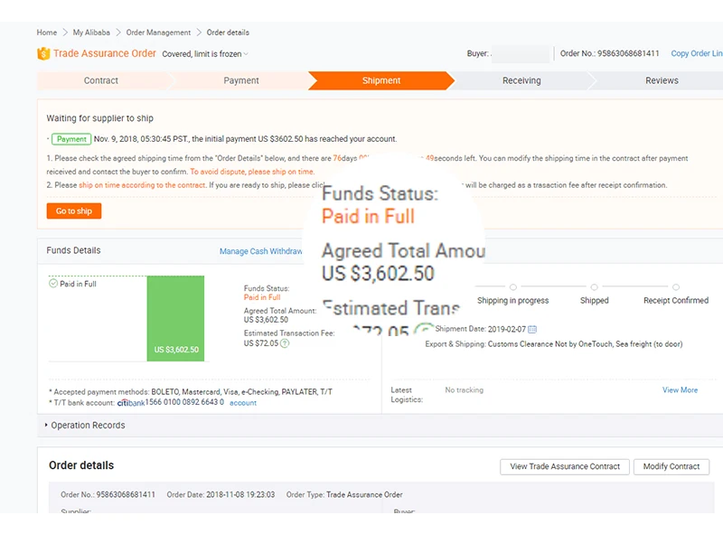Click the Order Date 2018-11-08 19:23:03 text
Screen dimensions: 723x534
click(x=221, y=494)
